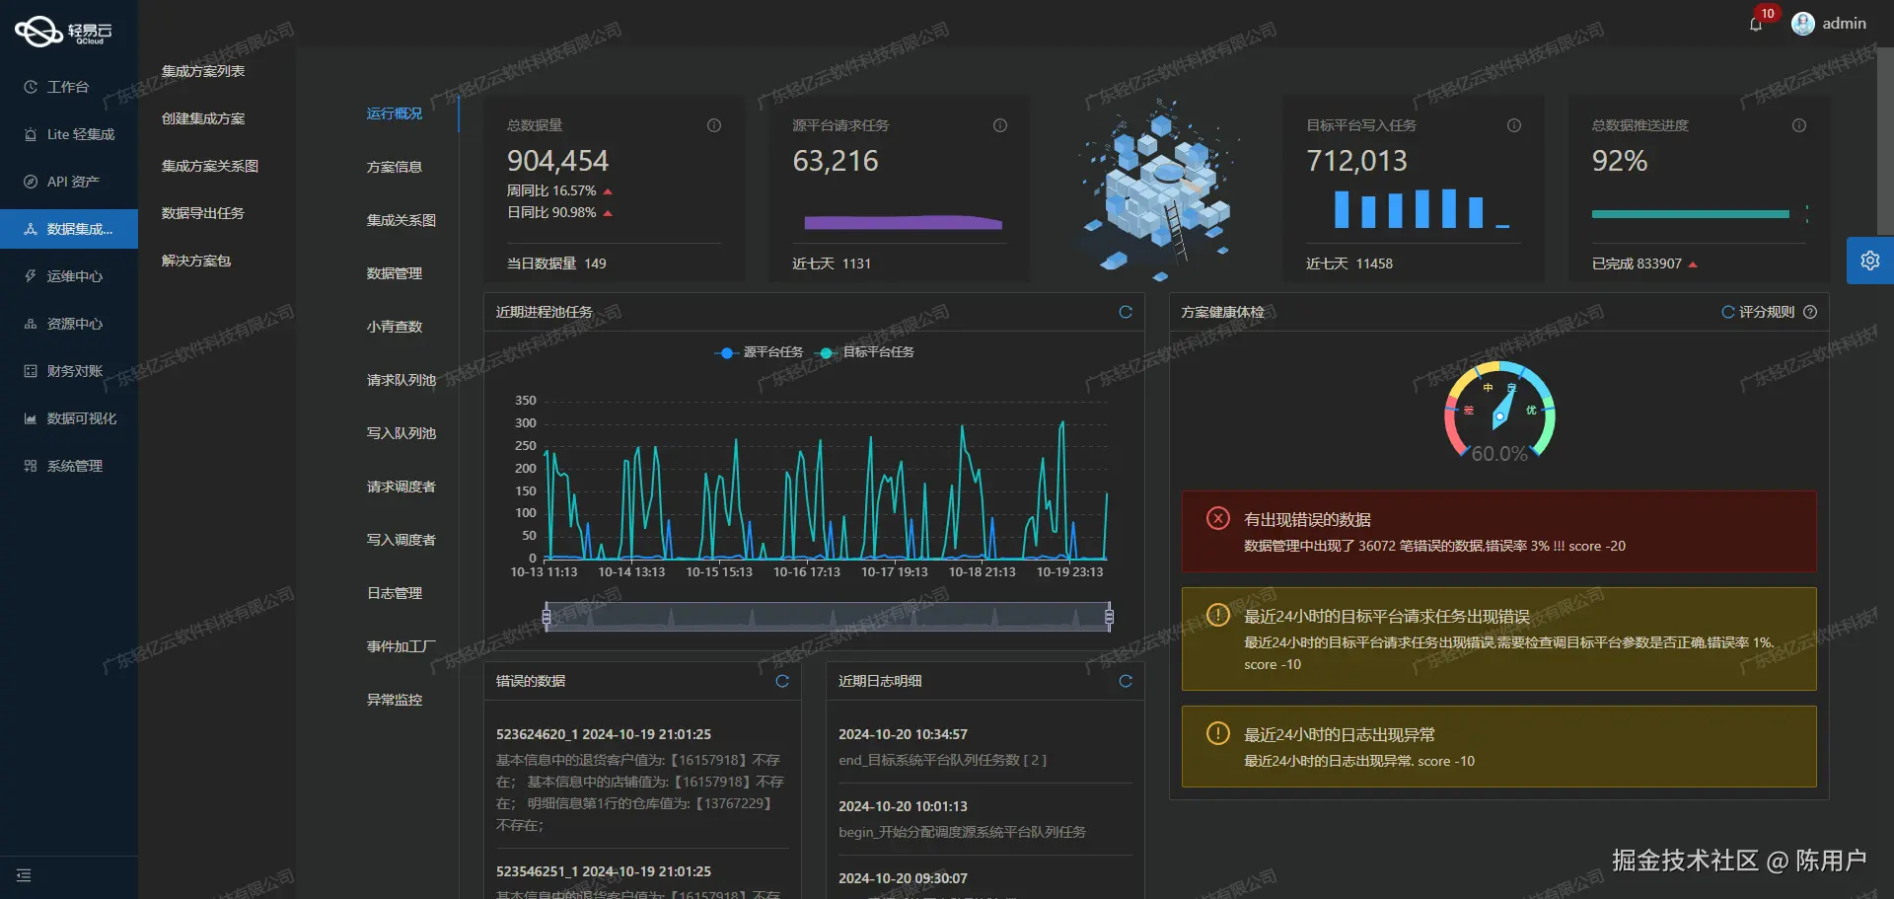Toggle 源平台任务 legend series
The width and height of the screenshot is (1894, 899).
point(759,352)
